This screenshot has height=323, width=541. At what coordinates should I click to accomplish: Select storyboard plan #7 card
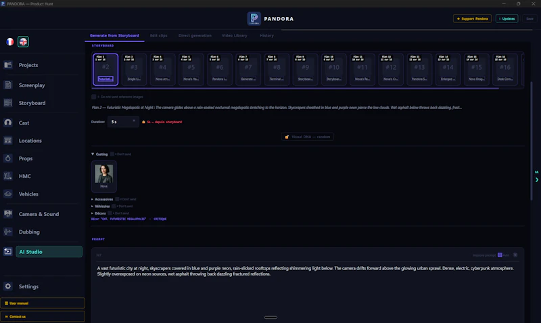pyautogui.click(x=248, y=69)
